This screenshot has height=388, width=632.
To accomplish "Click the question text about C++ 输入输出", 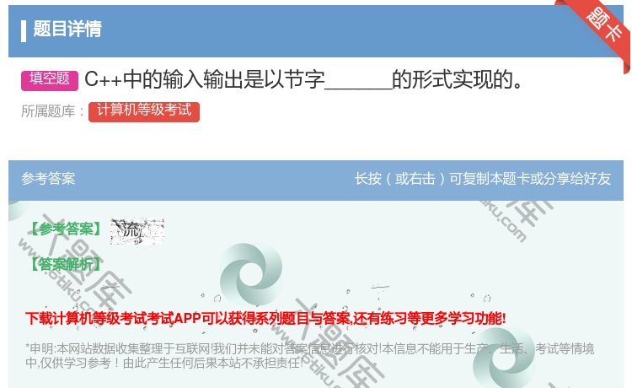I will coord(304,79).
